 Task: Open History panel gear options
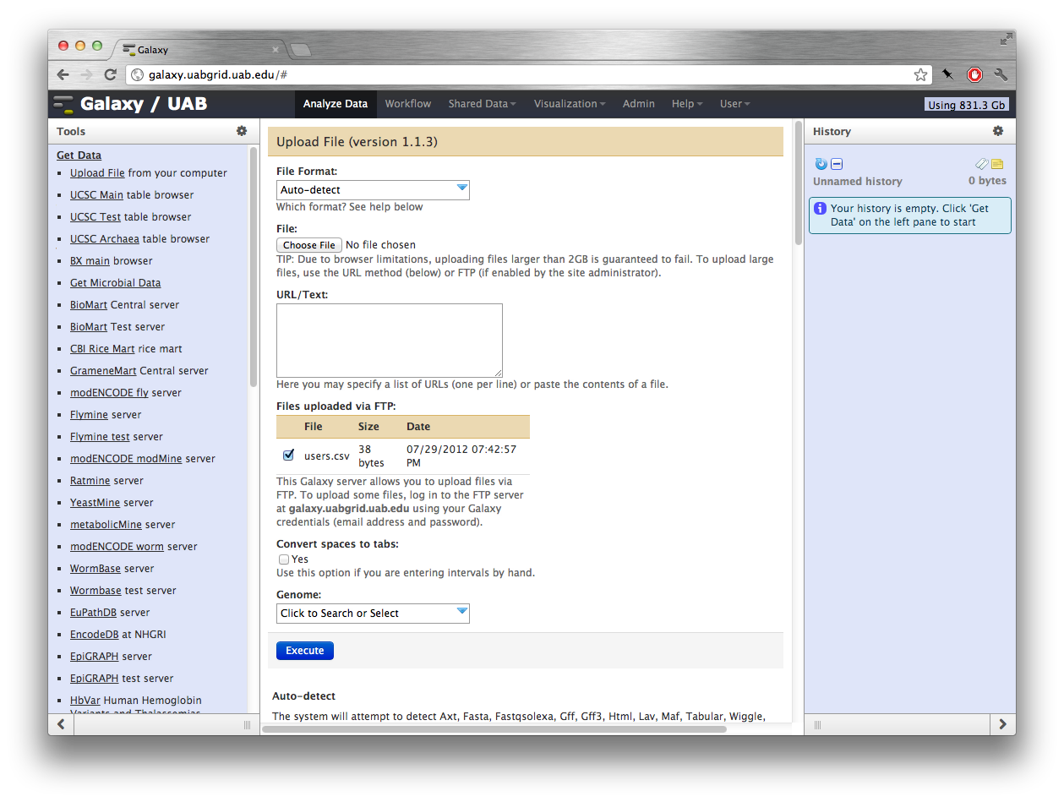pos(998,131)
